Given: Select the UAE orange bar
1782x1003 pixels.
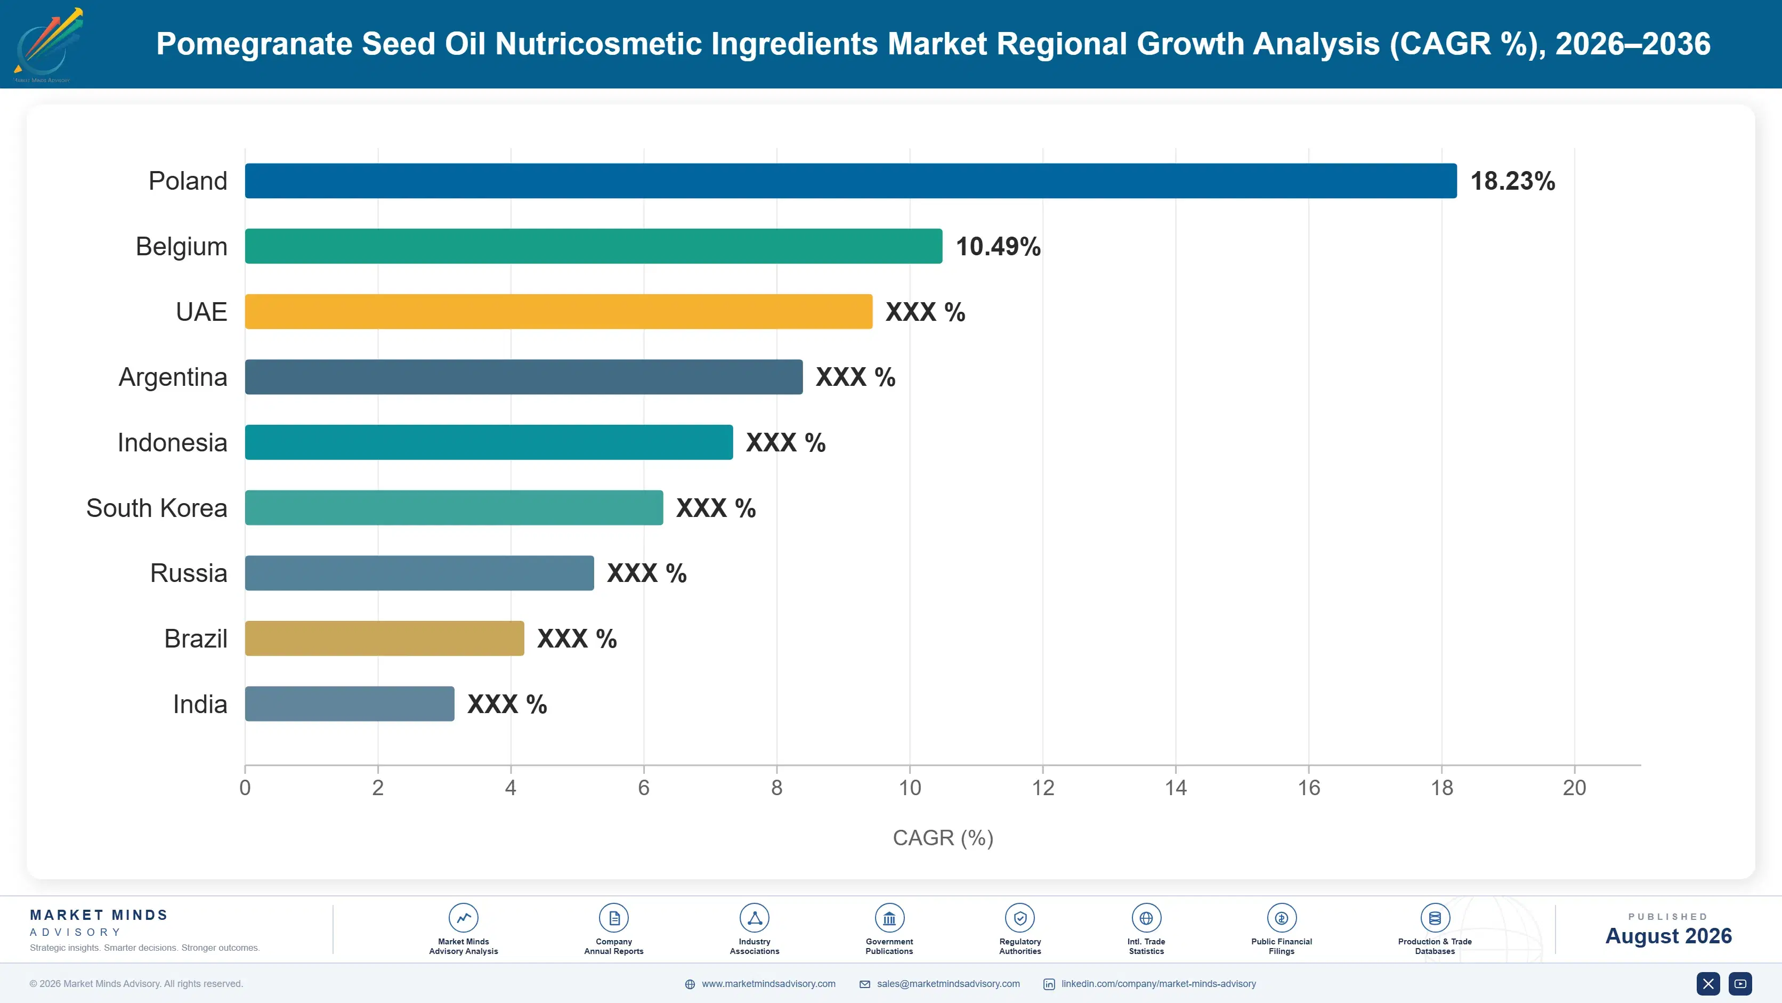Looking at the screenshot, I should tap(558, 311).
